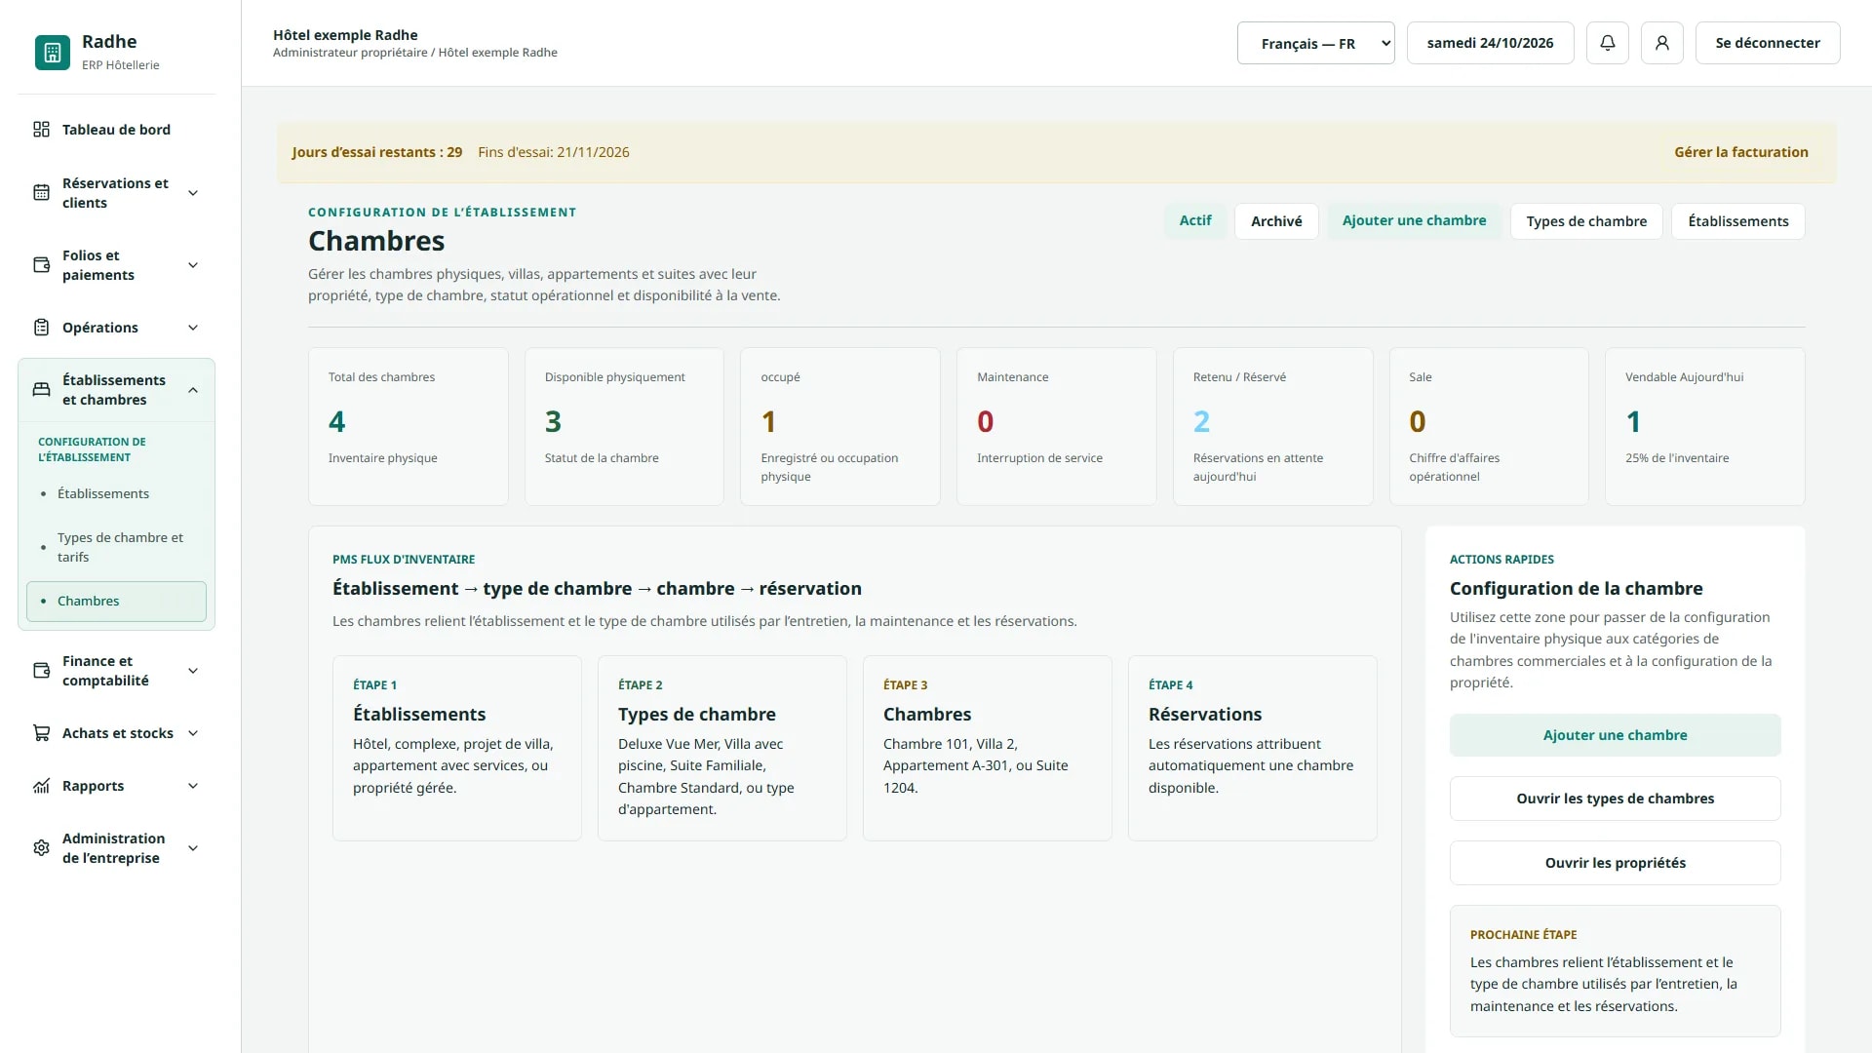Click the Étape 2 Types de chambre card
The image size is (1872, 1053).
721,748
